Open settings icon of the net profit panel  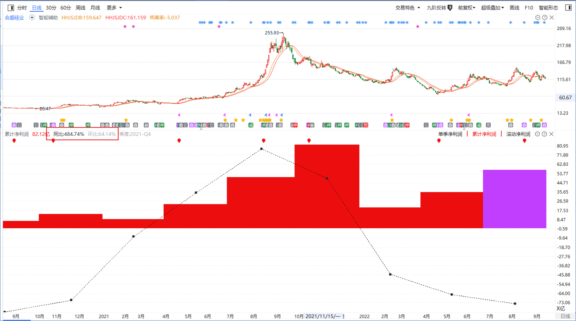coord(538,134)
